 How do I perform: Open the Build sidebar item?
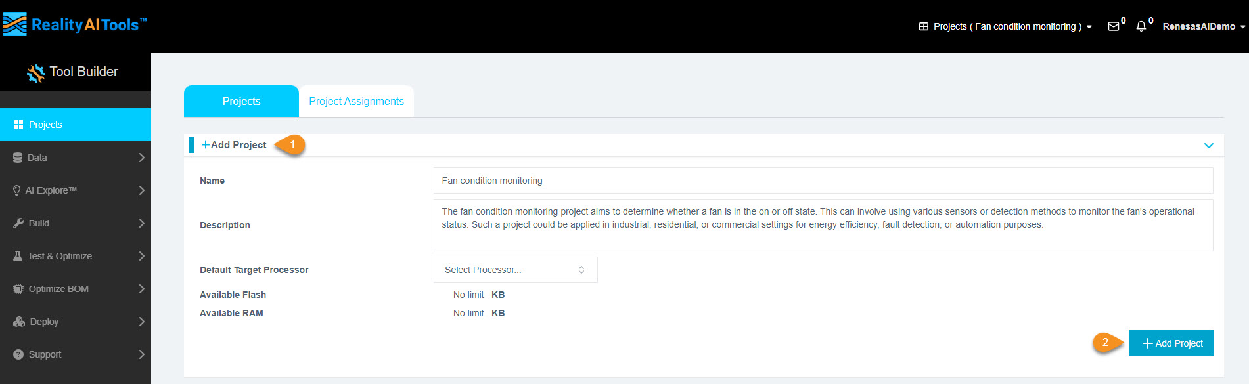click(76, 223)
